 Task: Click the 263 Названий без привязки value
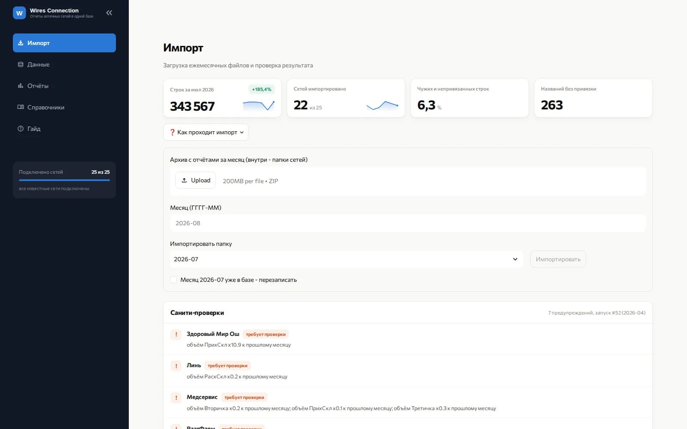(x=552, y=105)
